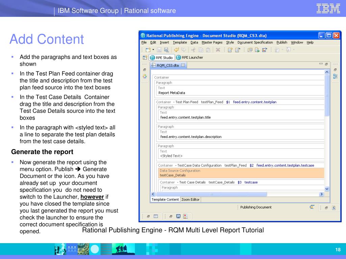Click the Publishing Document status text
This screenshot has height=259, width=346.
[256, 207]
